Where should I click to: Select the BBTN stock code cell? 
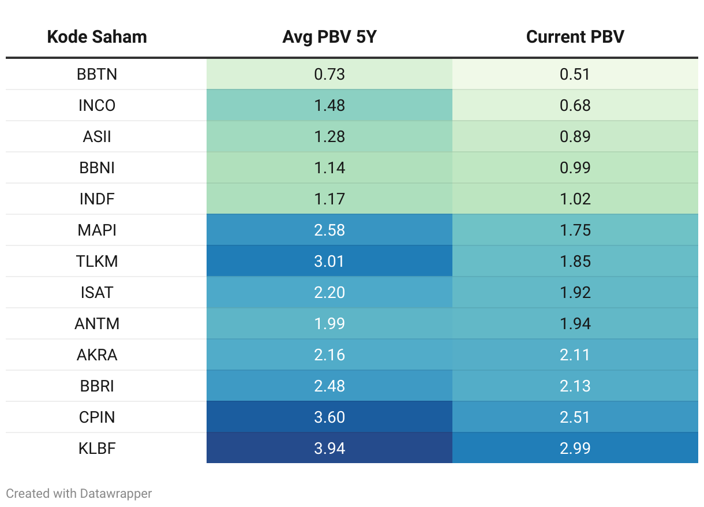point(97,74)
